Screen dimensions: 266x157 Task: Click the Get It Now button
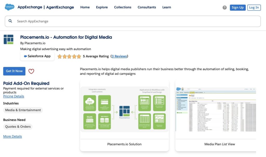14,71
